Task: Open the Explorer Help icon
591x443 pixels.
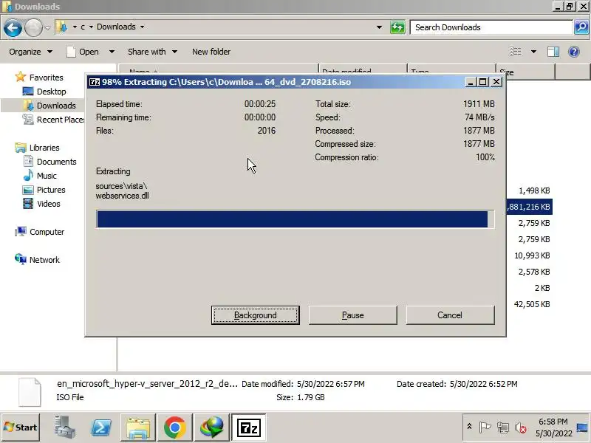Action: [574, 52]
